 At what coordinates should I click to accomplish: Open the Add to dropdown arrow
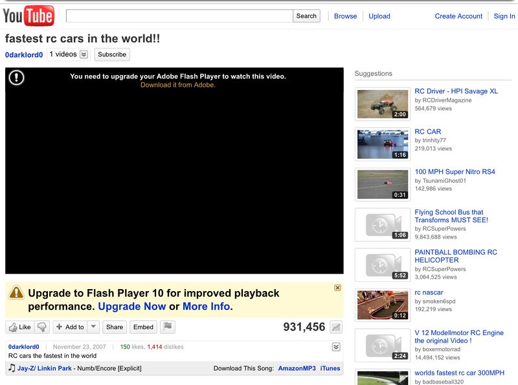click(x=93, y=327)
